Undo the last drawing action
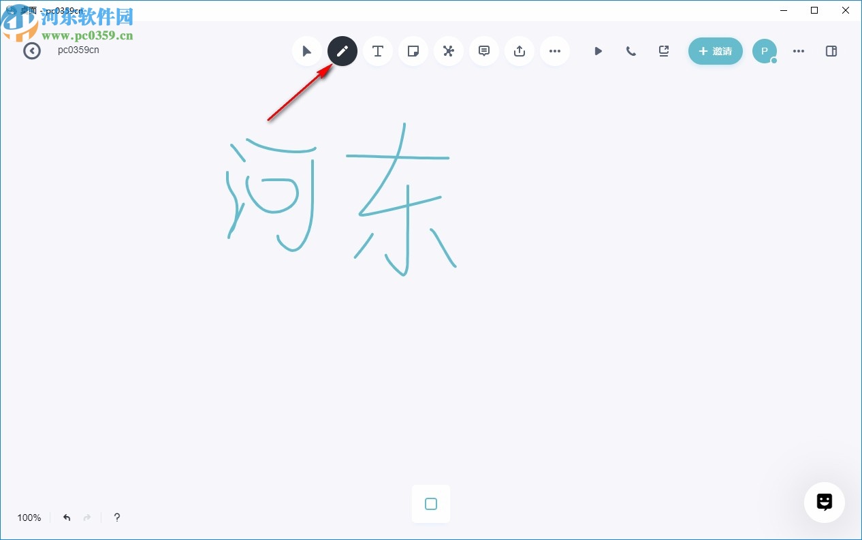Screen dimensions: 862x540 pos(66,518)
